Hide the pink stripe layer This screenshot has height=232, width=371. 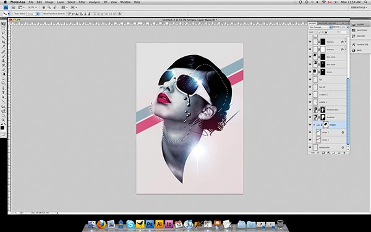tap(310, 140)
